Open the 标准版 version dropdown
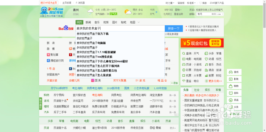 [191, 3]
